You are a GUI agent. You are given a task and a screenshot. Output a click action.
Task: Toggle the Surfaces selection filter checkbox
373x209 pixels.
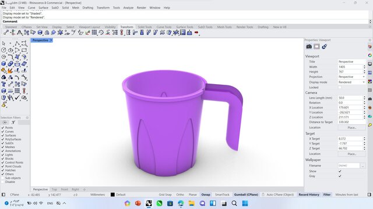(2, 135)
